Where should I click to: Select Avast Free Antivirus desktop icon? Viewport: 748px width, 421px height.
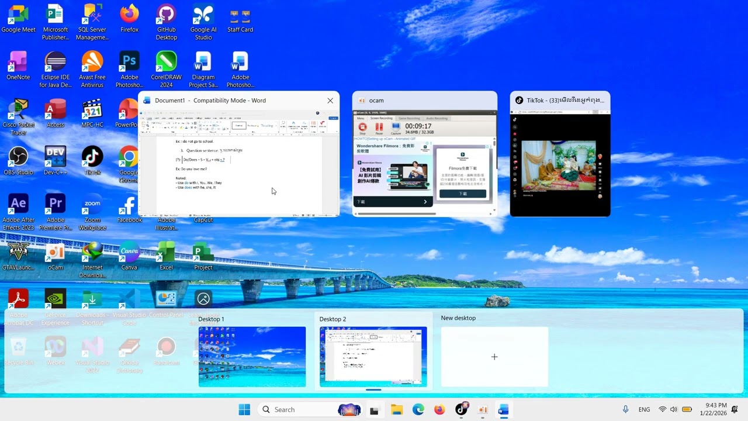coord(92,70)
